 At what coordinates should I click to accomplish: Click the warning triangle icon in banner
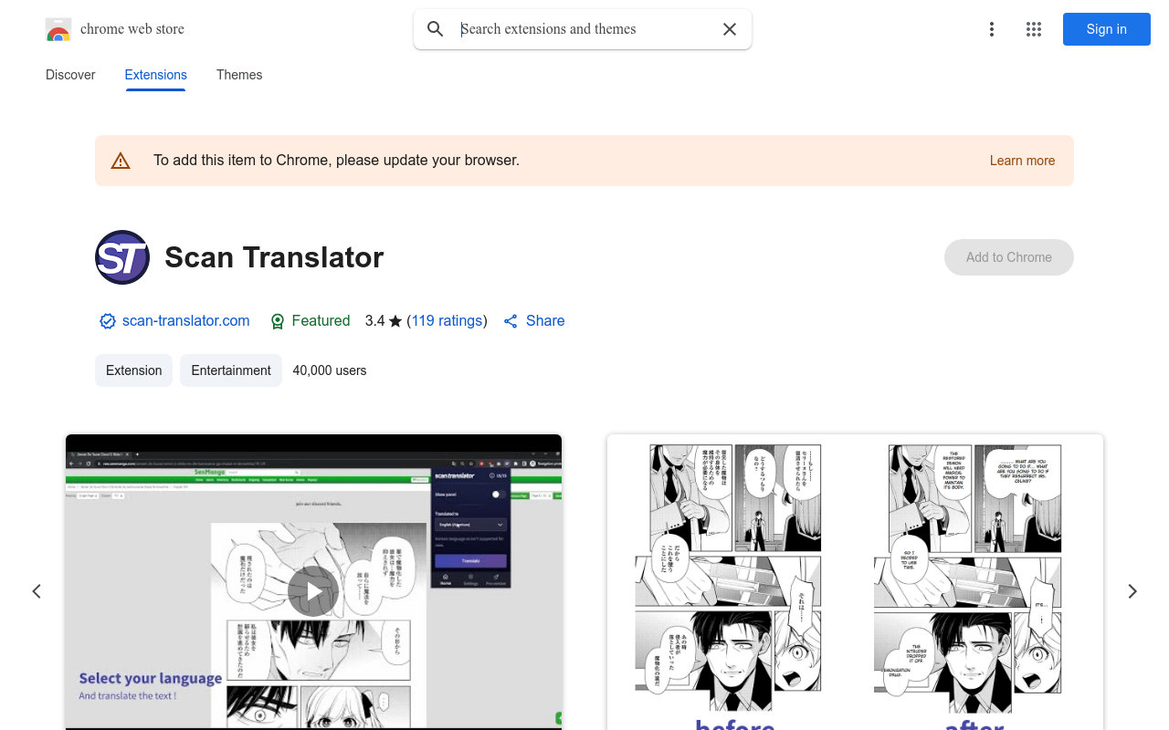click(x=121, y=161)
